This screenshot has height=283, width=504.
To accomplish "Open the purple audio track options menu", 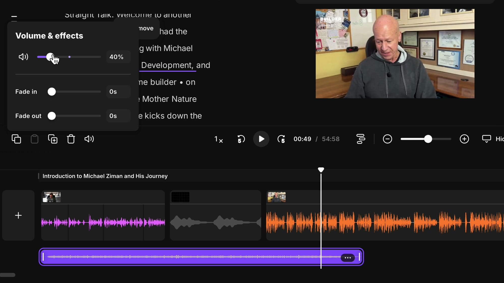I will (x=348, y=258).
